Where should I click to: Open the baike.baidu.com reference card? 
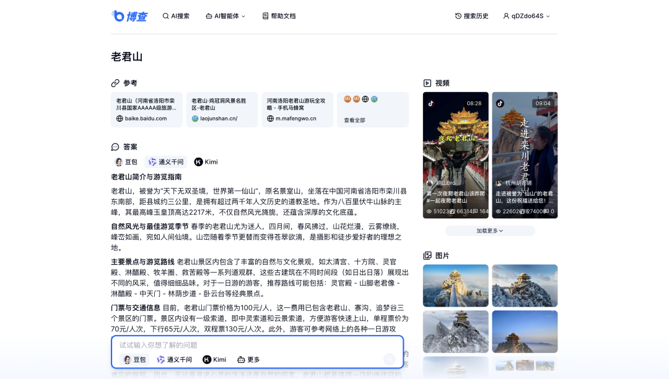tap(146, 109)
